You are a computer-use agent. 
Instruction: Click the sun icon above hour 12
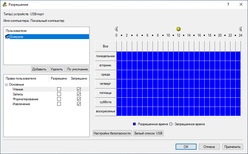click(178, 29)
